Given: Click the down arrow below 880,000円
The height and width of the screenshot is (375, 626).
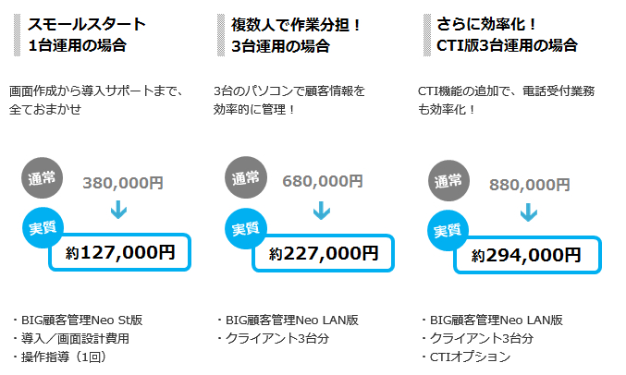Looking at the screenshot, I should point(529,212).
